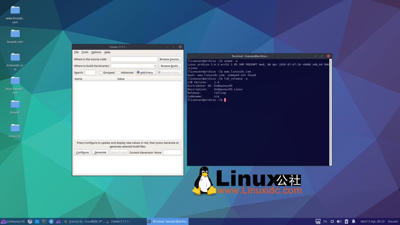Image resolution: width=400 pixels, height=225 pixels.
Task: Click the Generate button
Action: (100, 152)
